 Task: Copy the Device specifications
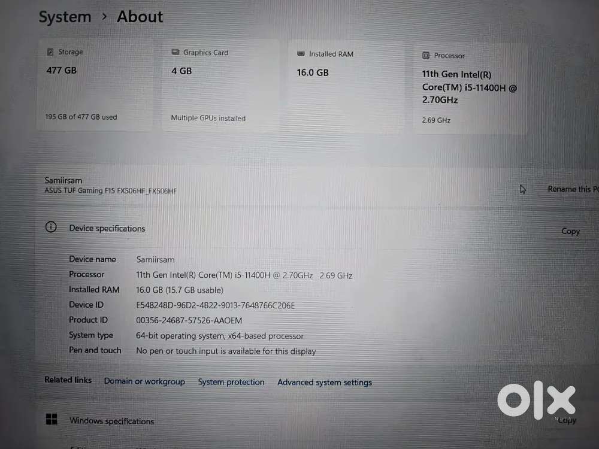click(570, 231)
